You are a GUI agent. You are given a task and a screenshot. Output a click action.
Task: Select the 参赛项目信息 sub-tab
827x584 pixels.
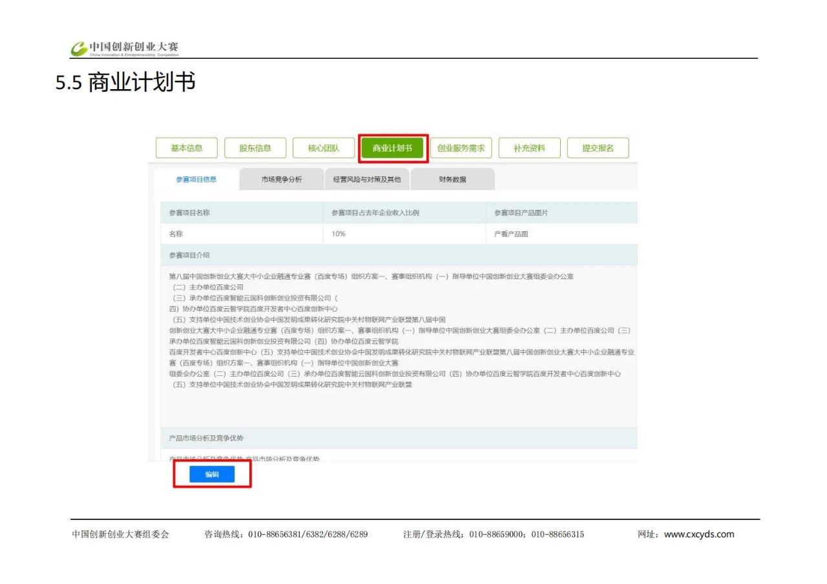196,180
